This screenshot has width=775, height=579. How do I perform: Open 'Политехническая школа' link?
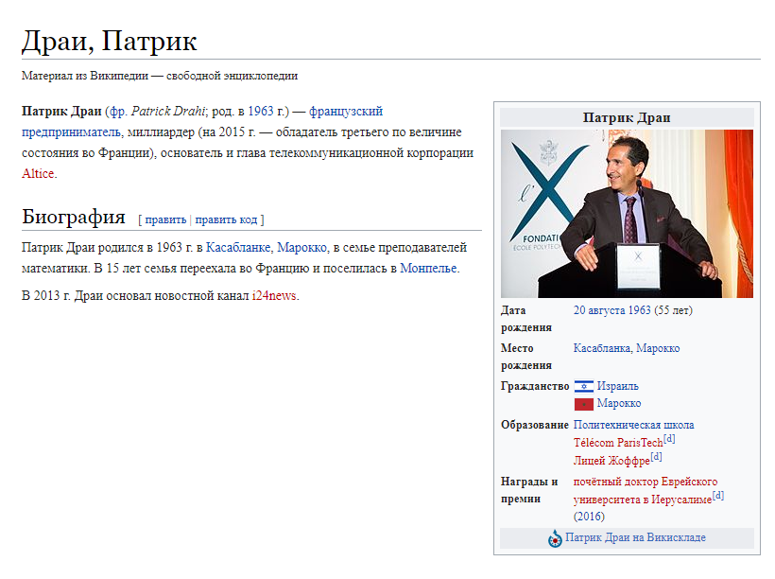coord(633,425)
